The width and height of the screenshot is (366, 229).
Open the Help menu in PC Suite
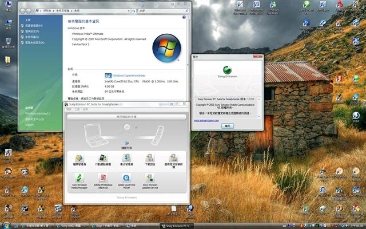pyautogui.click(x=85, y=109)
